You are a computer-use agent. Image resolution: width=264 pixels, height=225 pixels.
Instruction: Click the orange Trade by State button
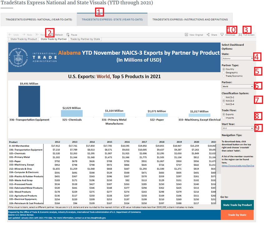(237, 215)
